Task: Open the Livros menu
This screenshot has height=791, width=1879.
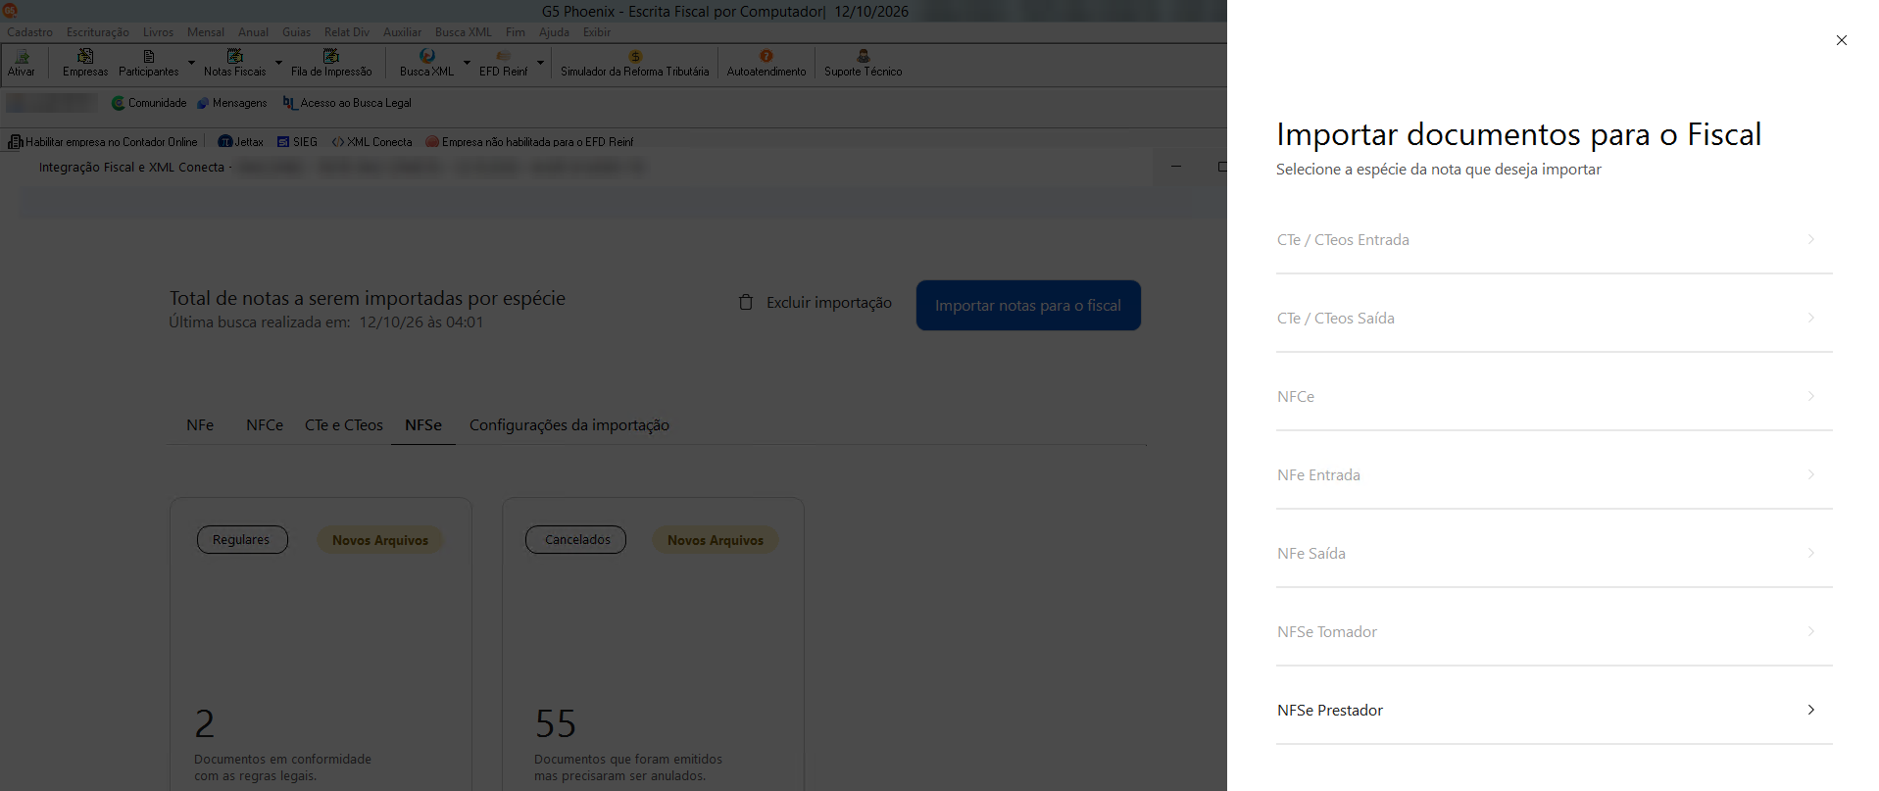Action: point(158,32)
